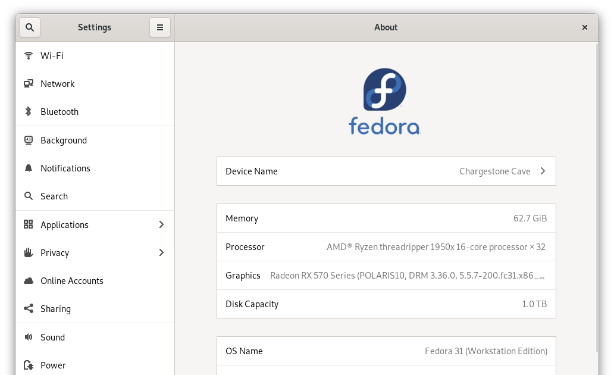Viewport: 614px width, 375px height.
Task: Click the Background monitor icon
Action: 28,140
